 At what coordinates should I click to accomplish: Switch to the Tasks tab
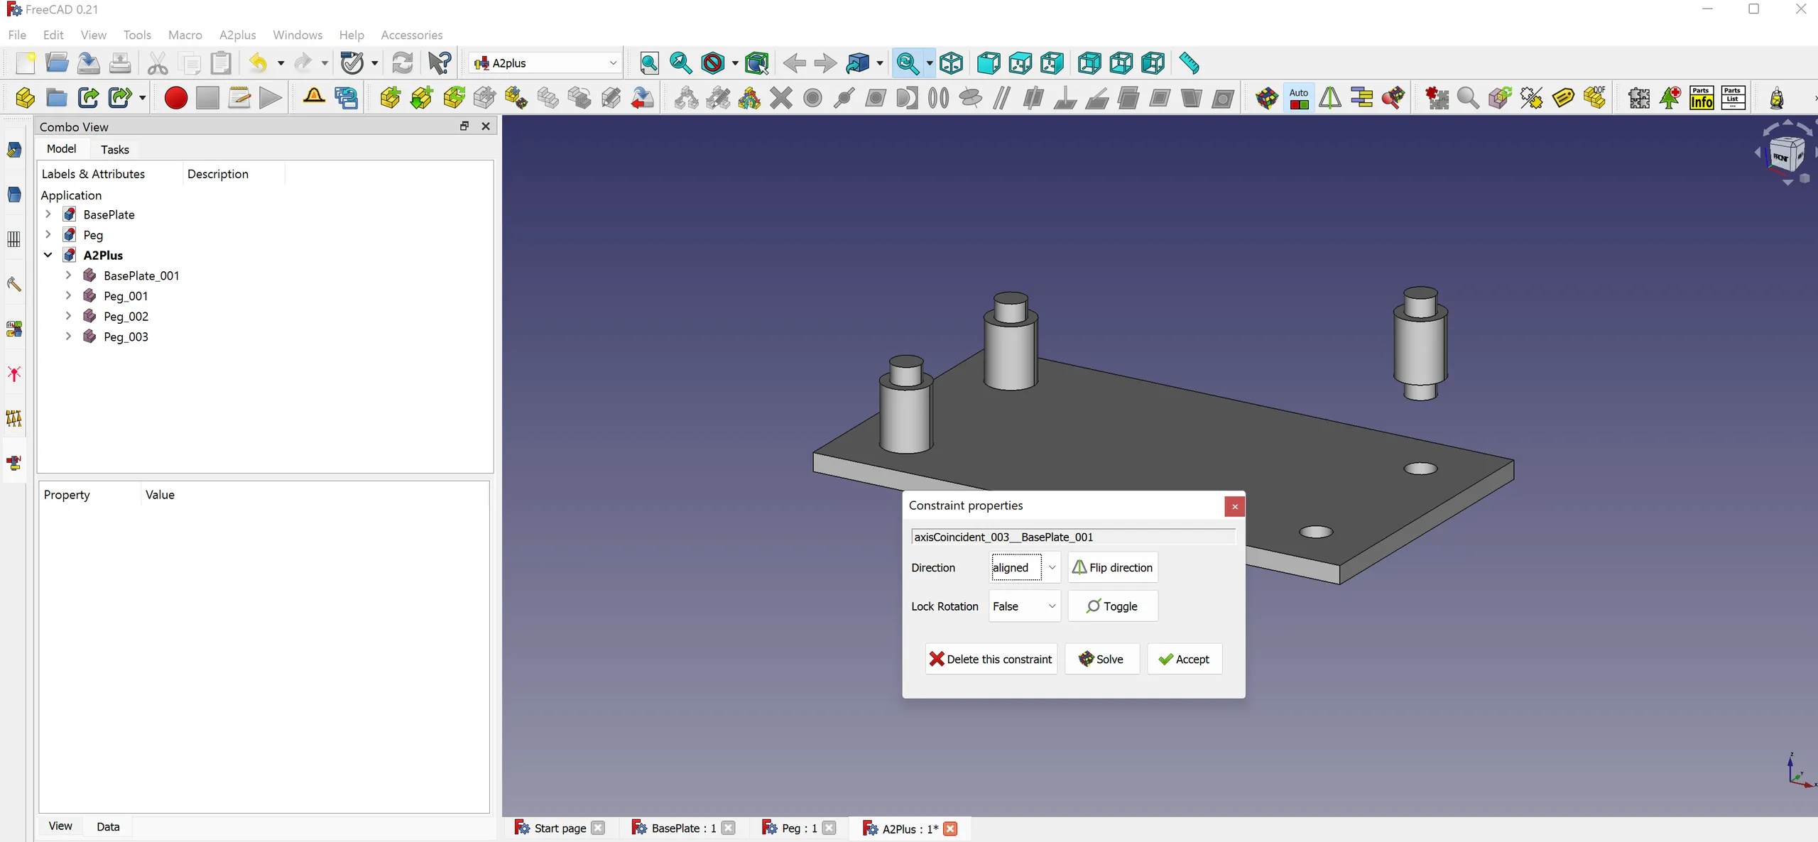click(114, 149)
